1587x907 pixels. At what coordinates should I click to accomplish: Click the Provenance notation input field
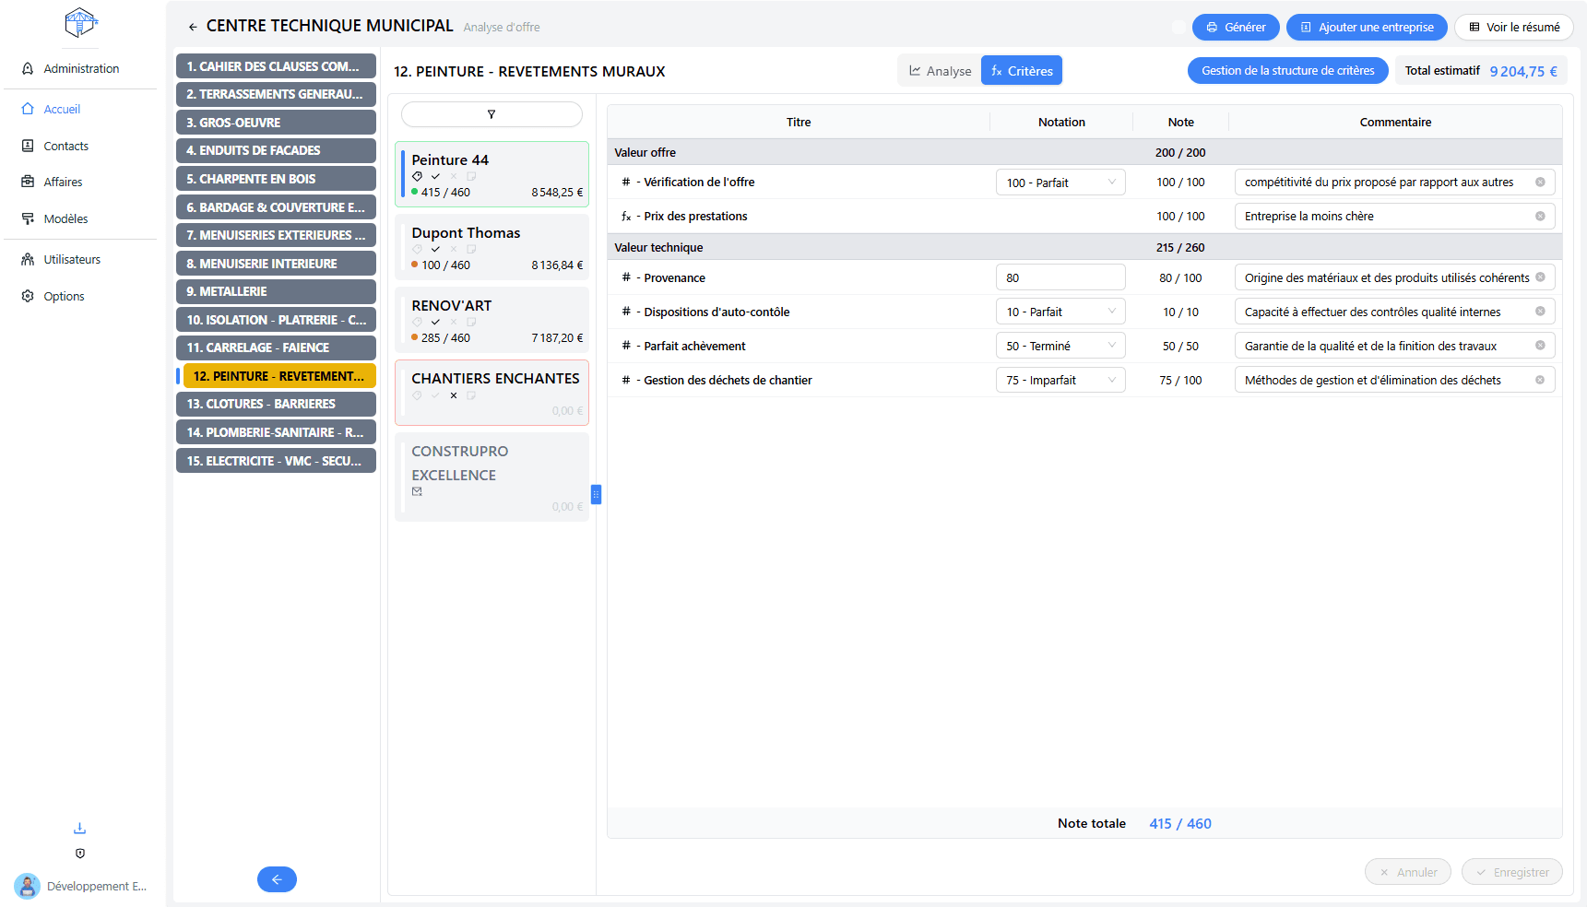[x=1060, y=277]
